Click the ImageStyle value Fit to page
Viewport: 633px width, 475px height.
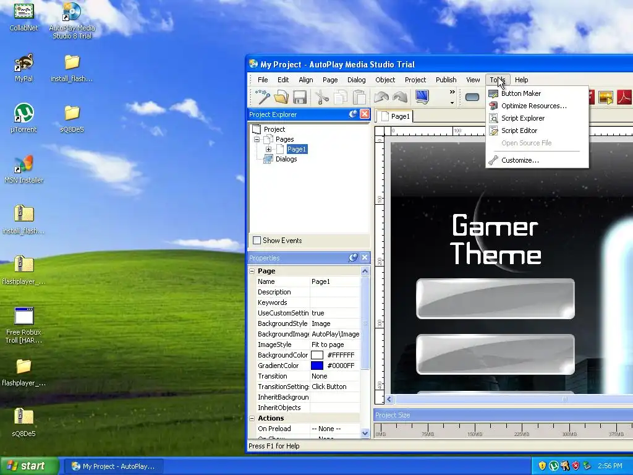pyautogui.click(x=334, y=344)
